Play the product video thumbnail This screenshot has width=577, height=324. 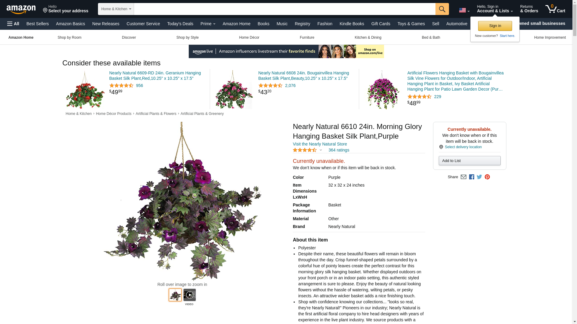(189, 295)
